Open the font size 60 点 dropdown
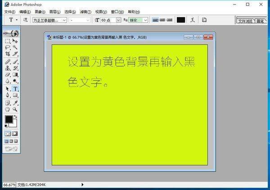270x190 pixels. (118, 20)
